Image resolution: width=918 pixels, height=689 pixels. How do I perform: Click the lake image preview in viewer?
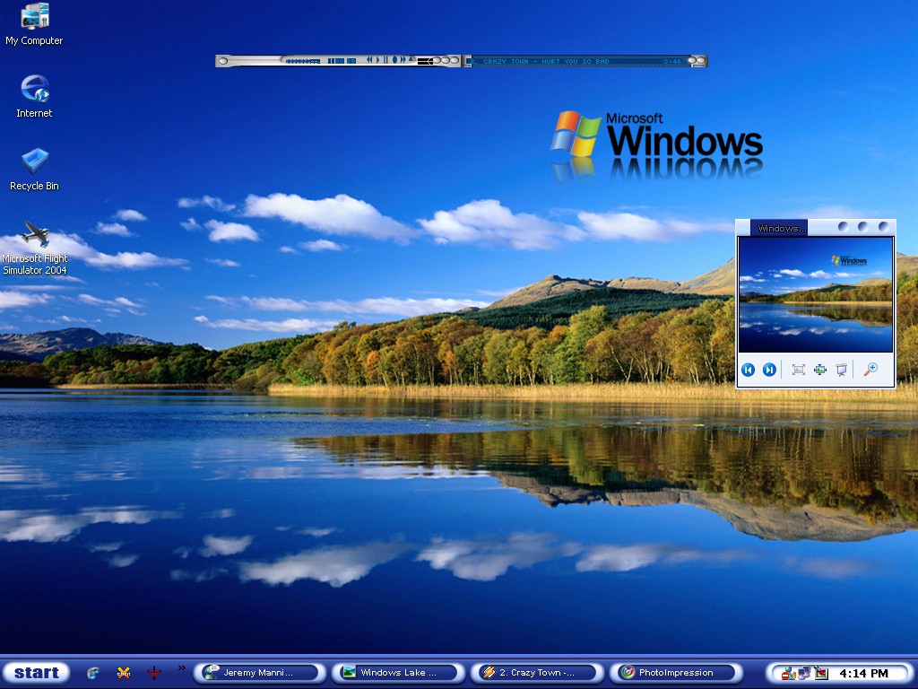tap(816, 294)
